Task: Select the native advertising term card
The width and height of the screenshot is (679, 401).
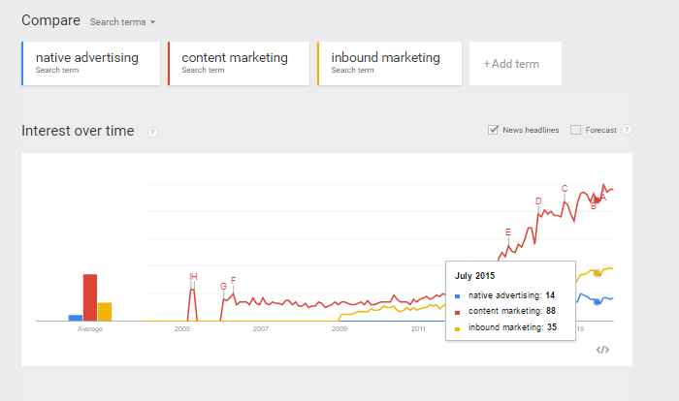Action: 90,63
